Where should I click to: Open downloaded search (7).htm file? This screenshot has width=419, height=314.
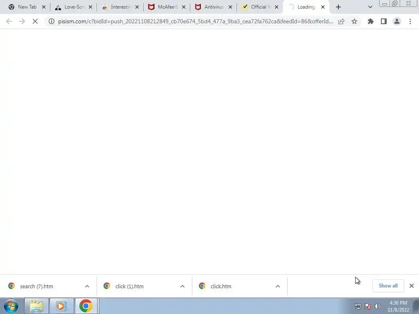[x=36, y=286]
